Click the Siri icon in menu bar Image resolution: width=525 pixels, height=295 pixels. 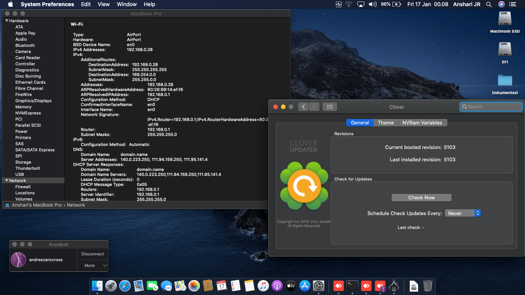click(502, 4)
